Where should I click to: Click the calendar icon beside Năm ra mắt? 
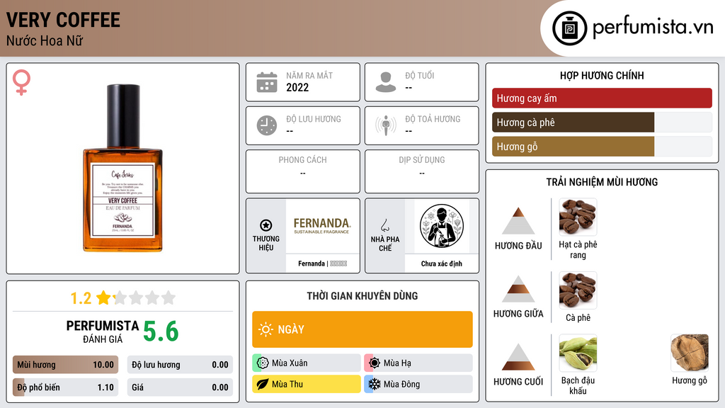click(x=267, y=82)
